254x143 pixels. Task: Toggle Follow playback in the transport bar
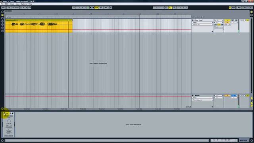coord(73,8)
